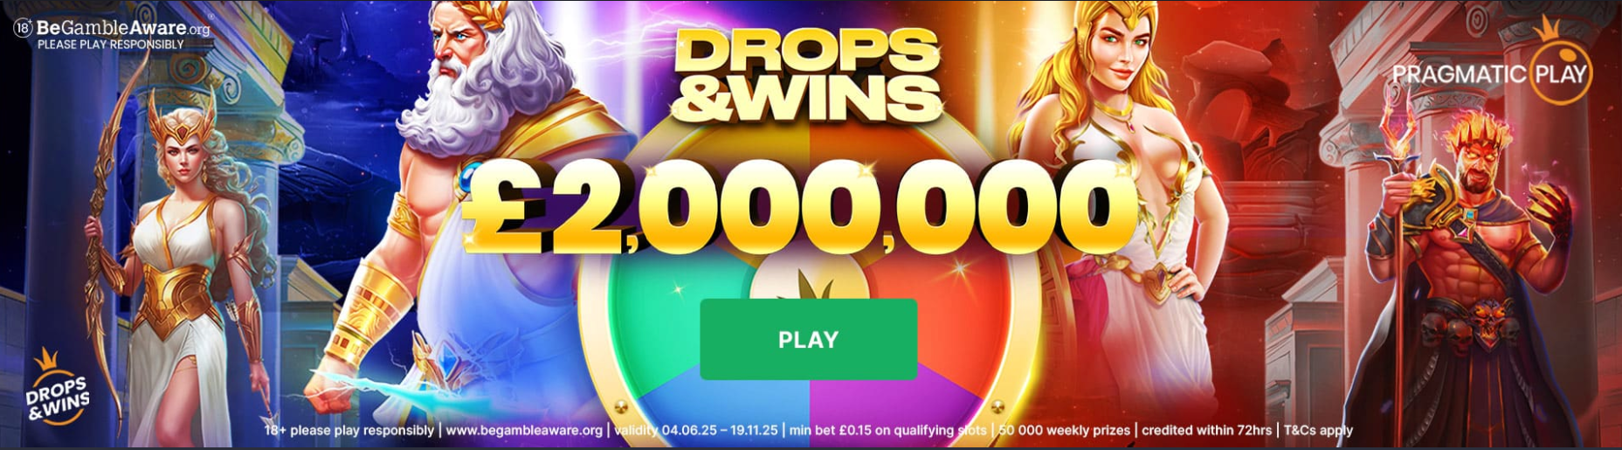Click the green PLAY button
Image resolution: width=1622 pixels, height=450 pixels.
click(x=808, y=339)
